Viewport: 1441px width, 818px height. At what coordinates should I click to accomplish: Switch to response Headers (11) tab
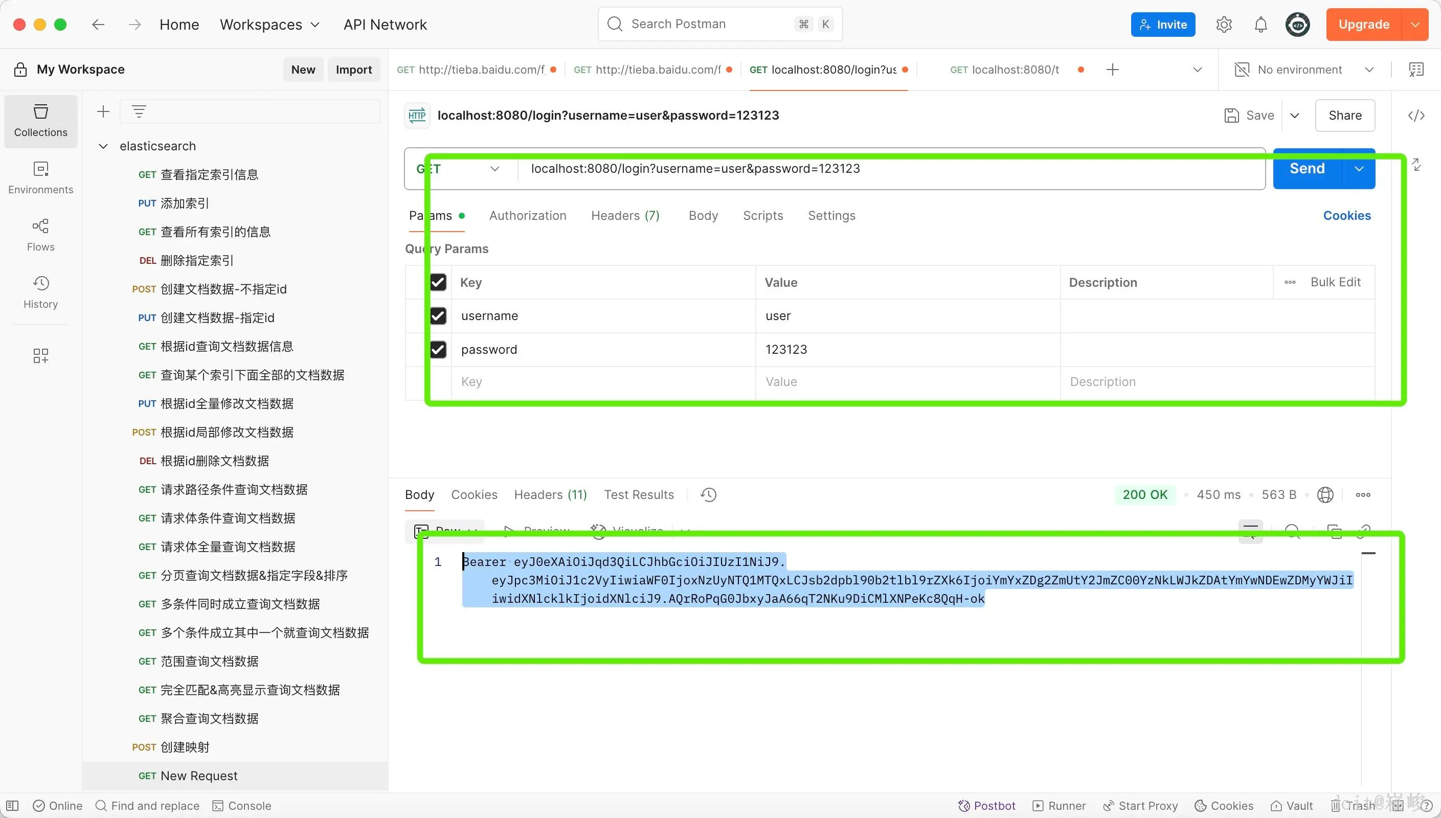(x=550, y=495)
